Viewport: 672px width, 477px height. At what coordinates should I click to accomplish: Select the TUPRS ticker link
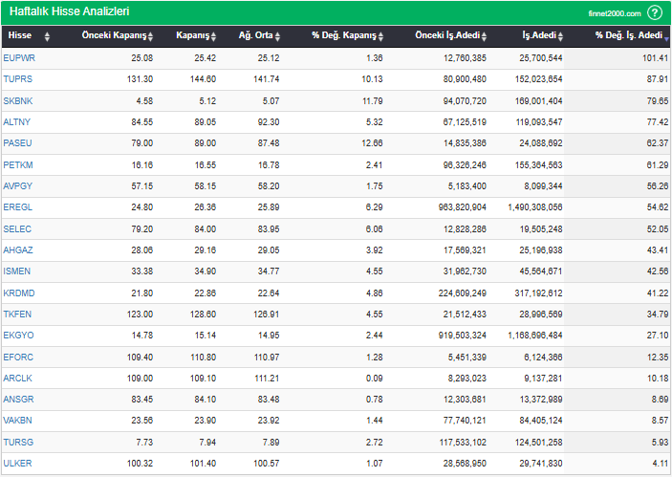click(18, 79)
